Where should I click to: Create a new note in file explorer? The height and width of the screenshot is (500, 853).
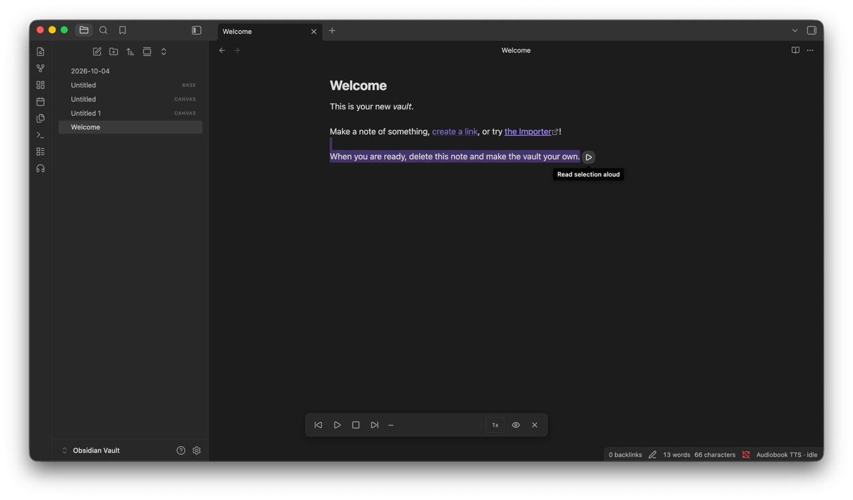pyautogui.click(x=97, y=52)
